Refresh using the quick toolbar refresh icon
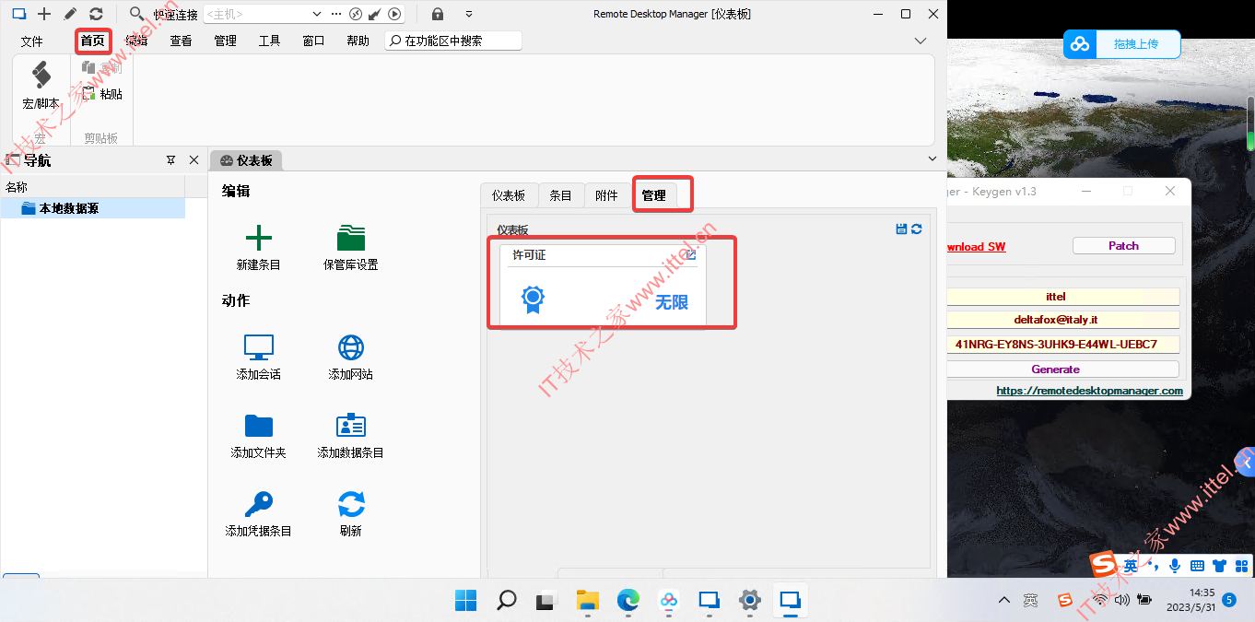This screenshot has width=1255, height=622. point(96,14)
